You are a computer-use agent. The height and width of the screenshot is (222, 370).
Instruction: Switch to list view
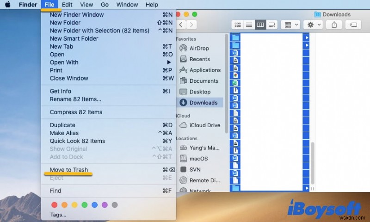point(249,25)
